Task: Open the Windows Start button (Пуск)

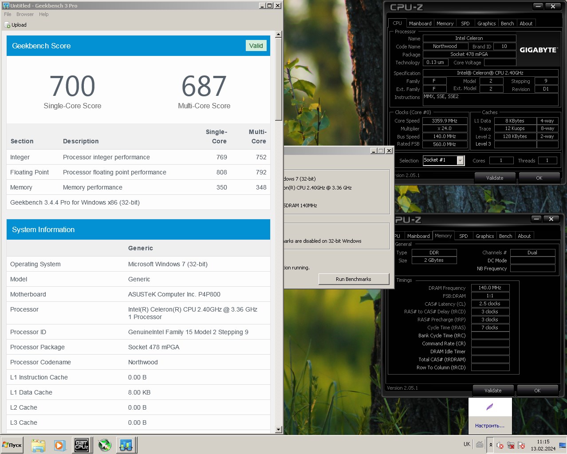Action: coord(12,445)
